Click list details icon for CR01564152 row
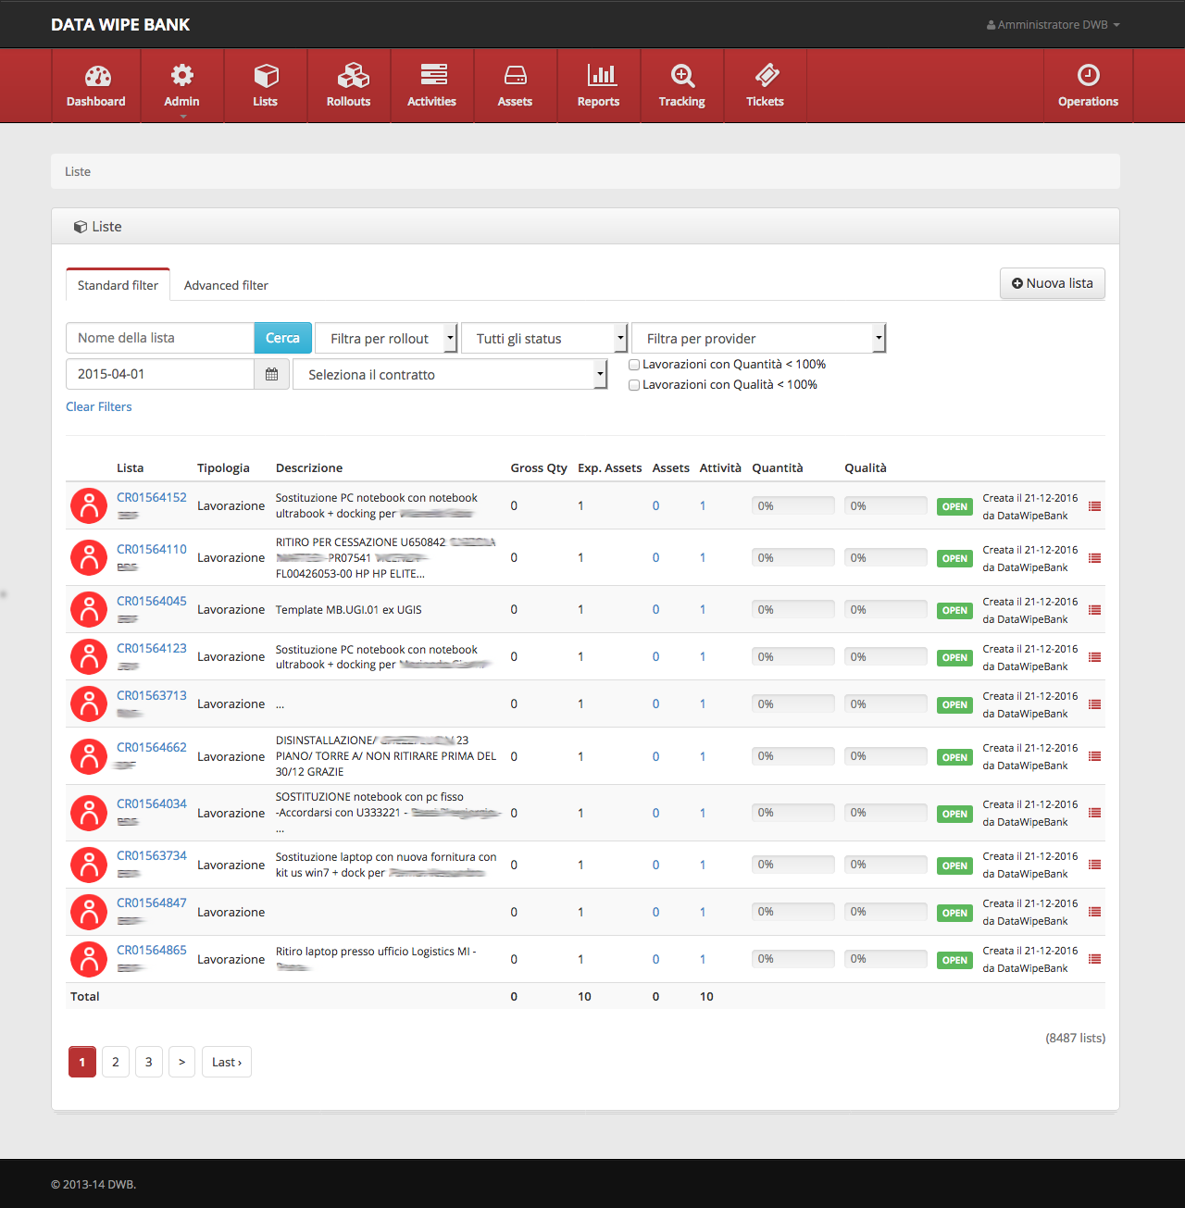 [1094, 506]
